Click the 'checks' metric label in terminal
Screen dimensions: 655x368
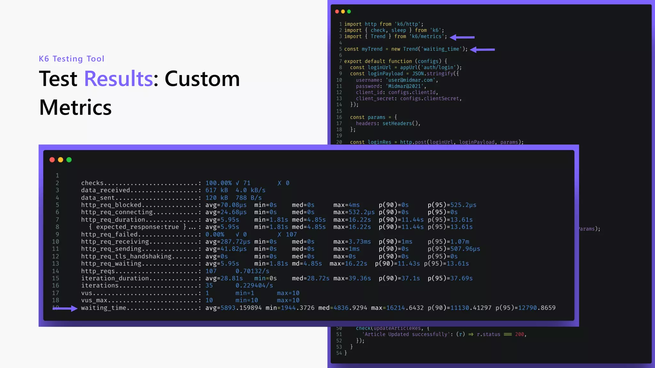pos(92,183)
